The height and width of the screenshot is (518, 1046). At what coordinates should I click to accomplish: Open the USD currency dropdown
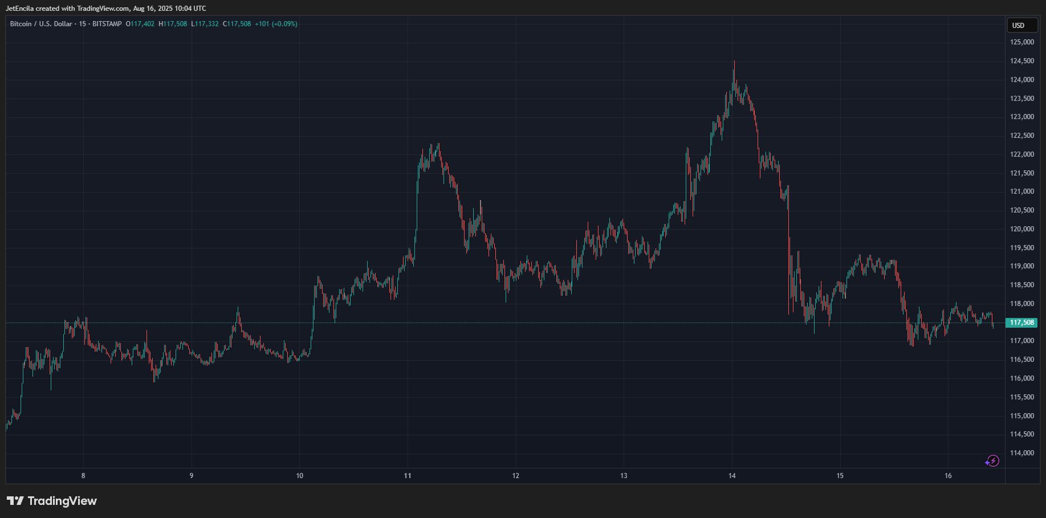(x=1023, y=25)
